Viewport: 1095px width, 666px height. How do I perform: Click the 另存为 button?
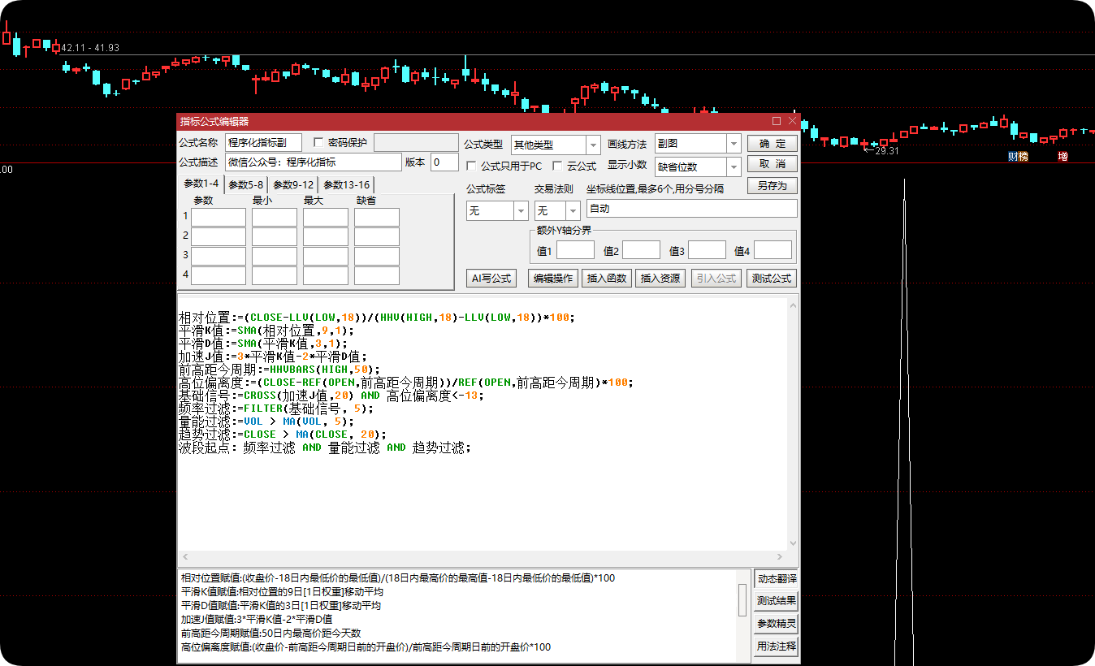click(x=773, y=185)
